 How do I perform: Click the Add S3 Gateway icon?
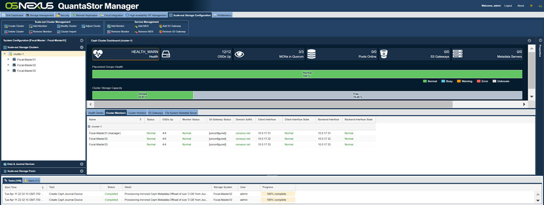pos(160,26)
